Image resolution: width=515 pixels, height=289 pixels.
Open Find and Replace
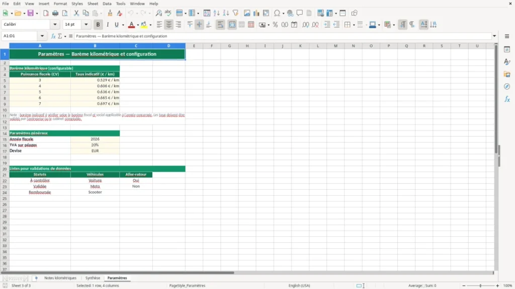(158, 13)
